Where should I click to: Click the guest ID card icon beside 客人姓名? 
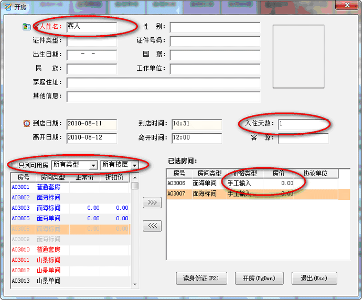pyautogui.click(x=27, y=27)
